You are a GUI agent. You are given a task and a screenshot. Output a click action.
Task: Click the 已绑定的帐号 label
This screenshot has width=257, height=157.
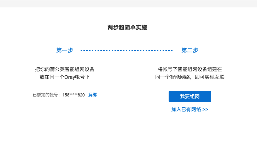(x=46, y=95)
